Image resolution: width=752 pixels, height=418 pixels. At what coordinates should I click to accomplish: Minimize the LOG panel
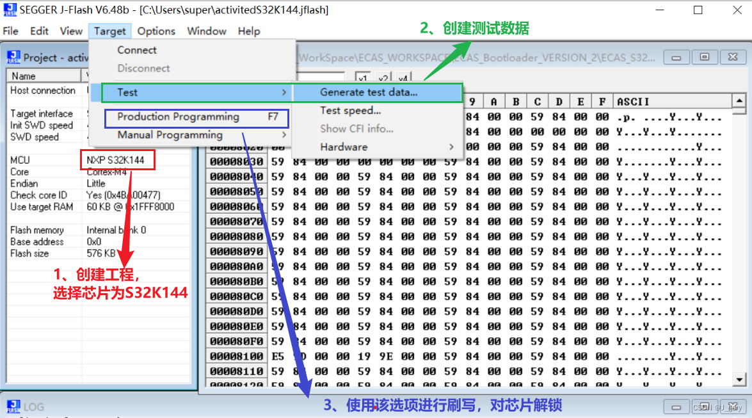click(676, 407)
